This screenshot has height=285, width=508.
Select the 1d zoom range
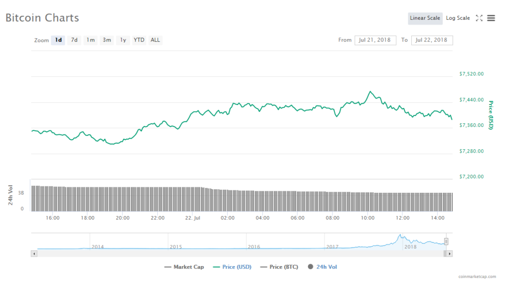click(x=58, y=40)
